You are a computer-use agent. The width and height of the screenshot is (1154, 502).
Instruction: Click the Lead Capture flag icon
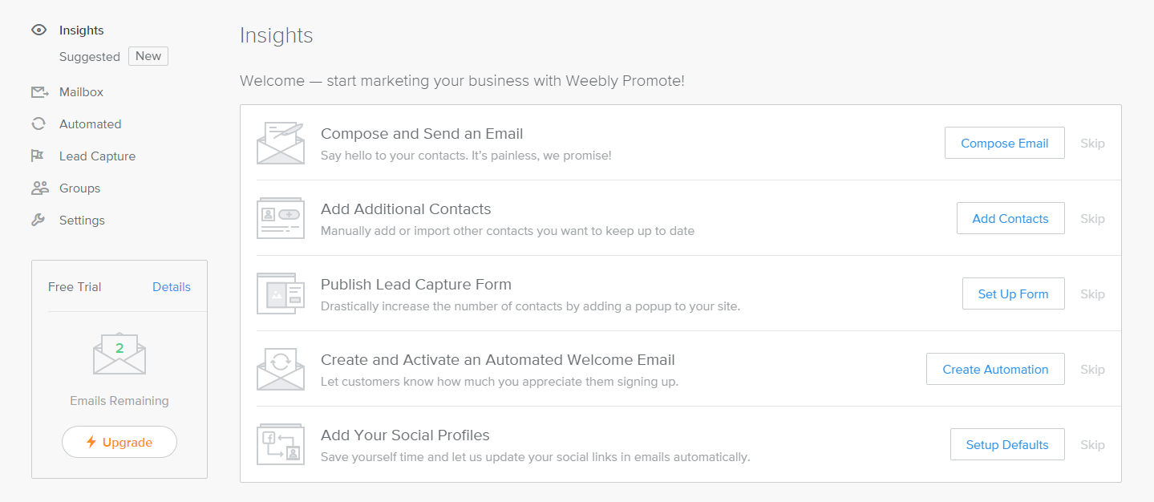pyautogui.click(x=38, y=156)
